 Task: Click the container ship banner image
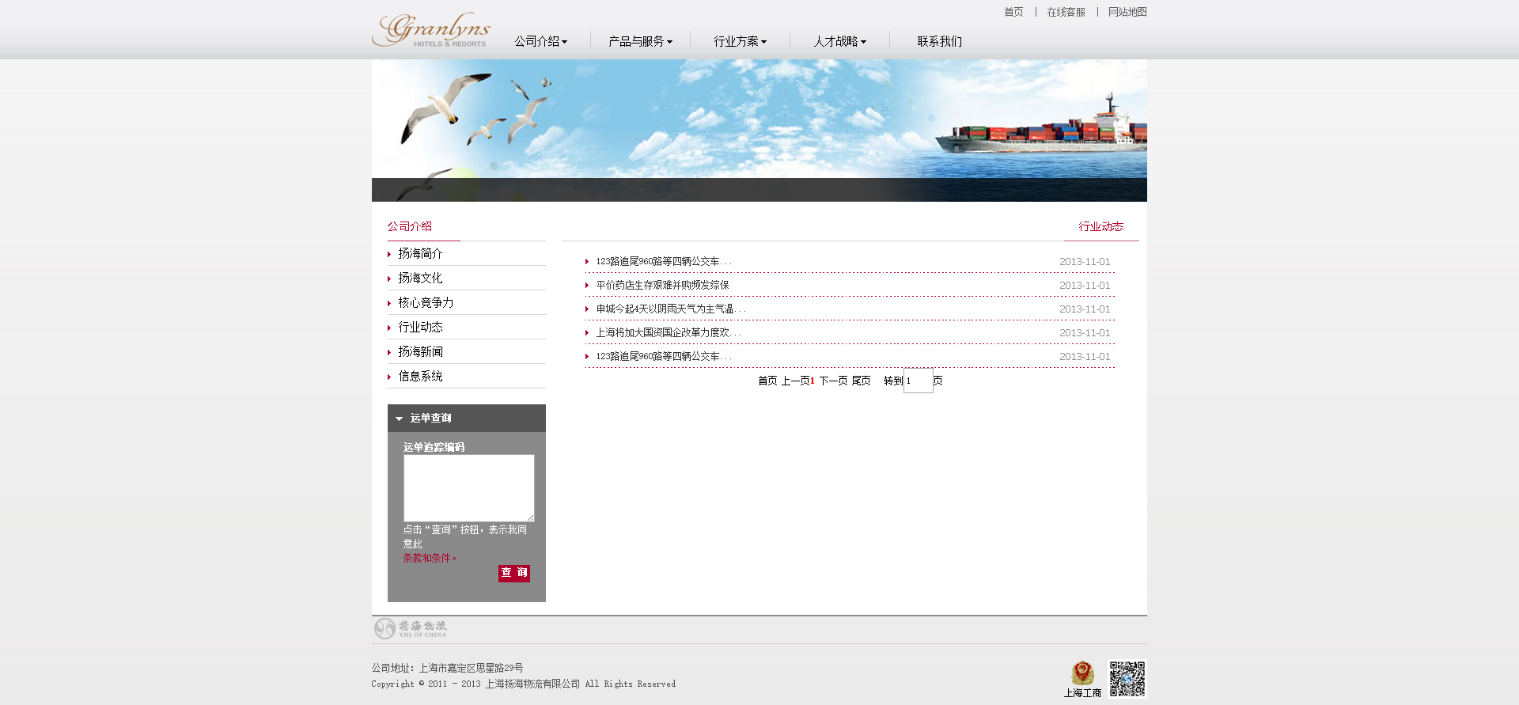click(x=759, y=131)
